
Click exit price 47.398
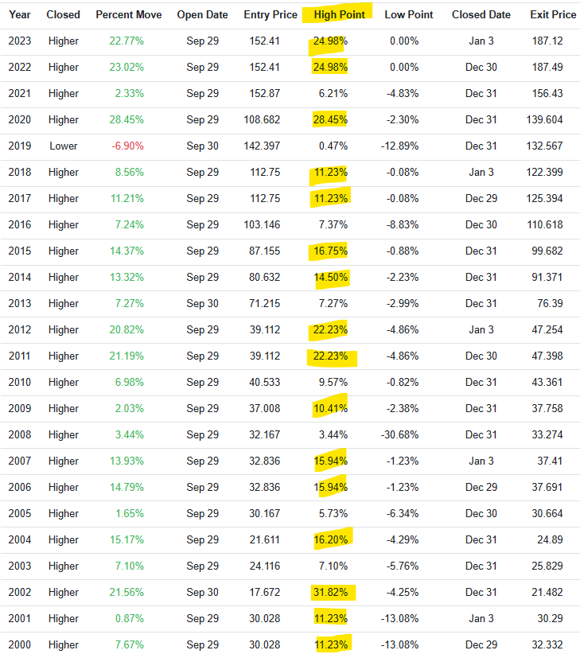tap(547, 356)
